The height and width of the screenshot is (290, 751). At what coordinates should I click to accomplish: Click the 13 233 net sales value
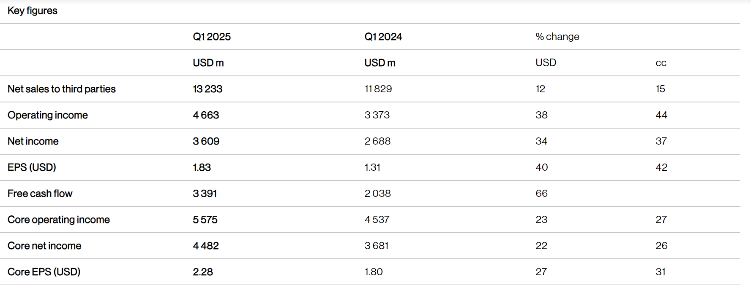pyautogui.click(x=208, y=89)
